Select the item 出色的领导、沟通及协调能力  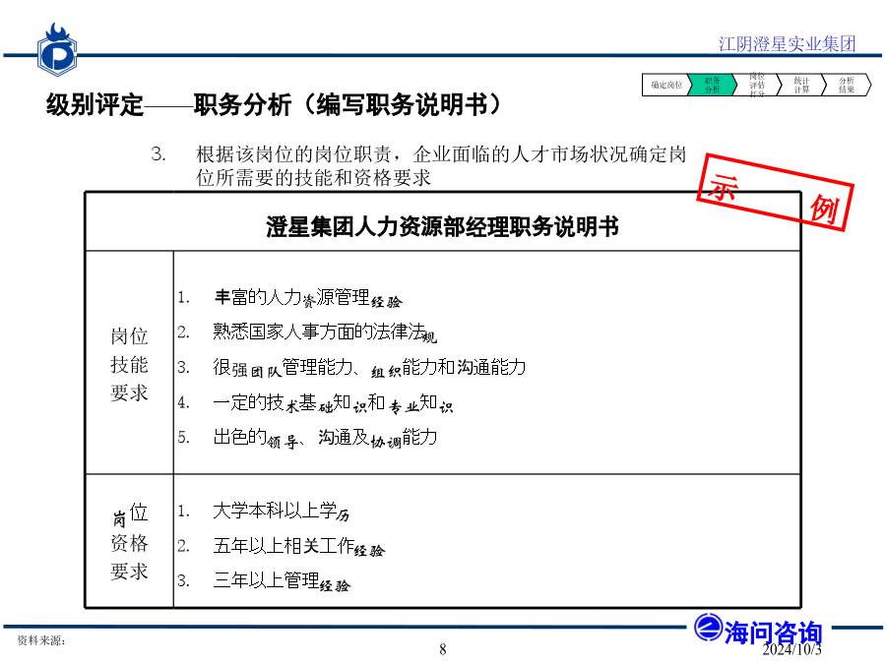[x=325, y=438]
